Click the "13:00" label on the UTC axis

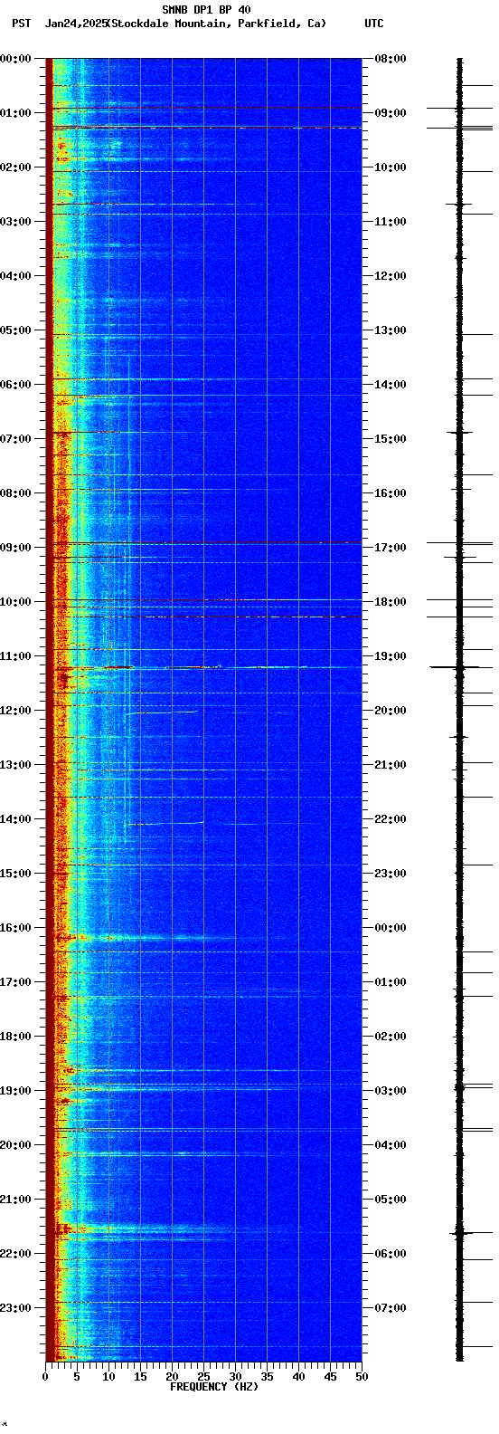pyautogui.click(x=391, y=330)
